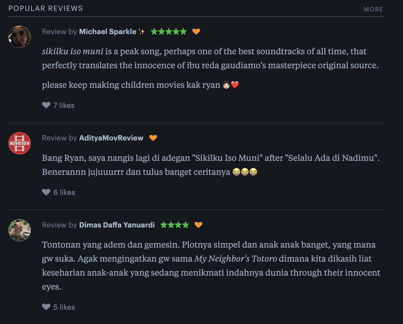Open Dimas Daffa Yanuardi's cat avatar
Screen dimensions: 403x324
pyautogui.click(x=20, y=230)
